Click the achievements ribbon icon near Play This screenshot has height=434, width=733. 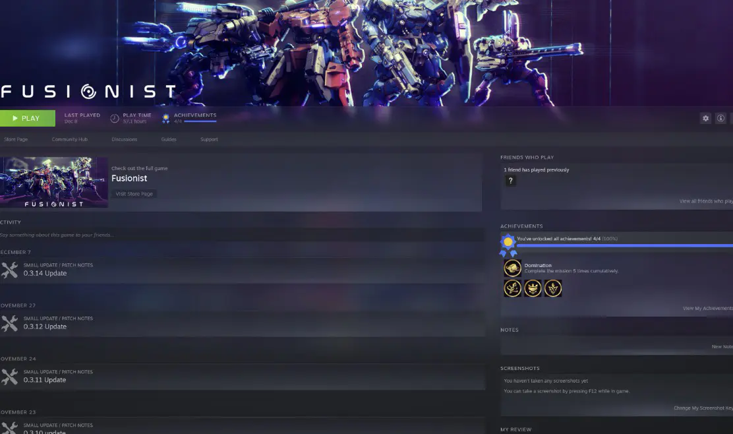(165, 118)
